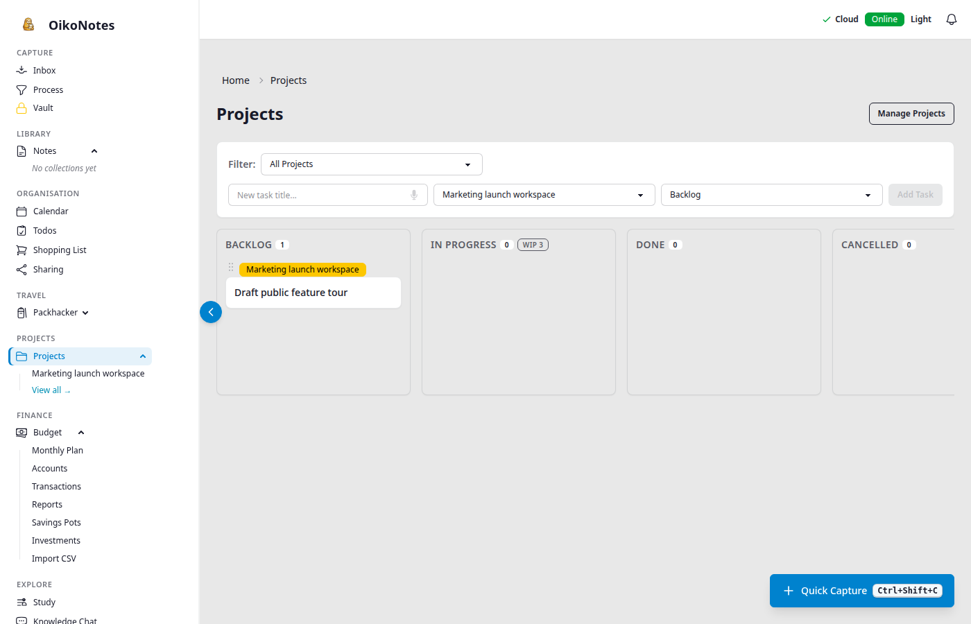Click the Ctrl+Shift+C shortcut badge

point(907,591)
